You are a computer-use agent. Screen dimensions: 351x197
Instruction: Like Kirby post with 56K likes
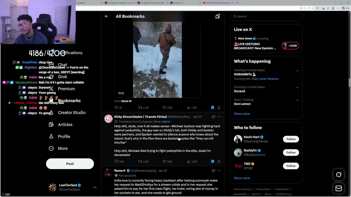[x=167, y=162]
